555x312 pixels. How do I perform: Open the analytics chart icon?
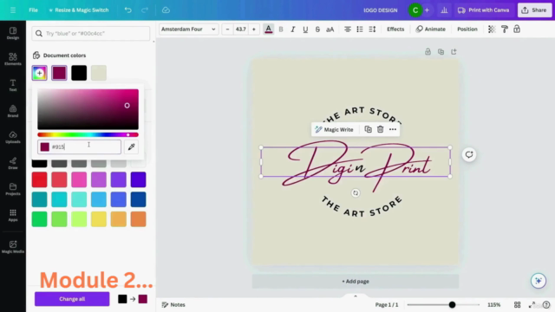point(444,10)
